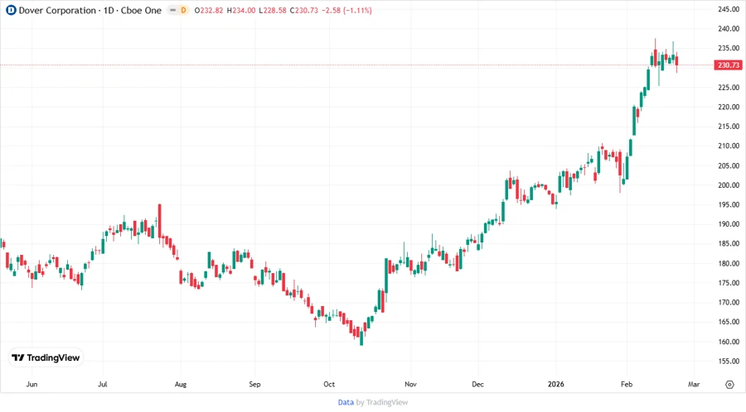Click the Mar label on time axis
Viewport: 746px width, 412px height.
[x=694, y=384]
